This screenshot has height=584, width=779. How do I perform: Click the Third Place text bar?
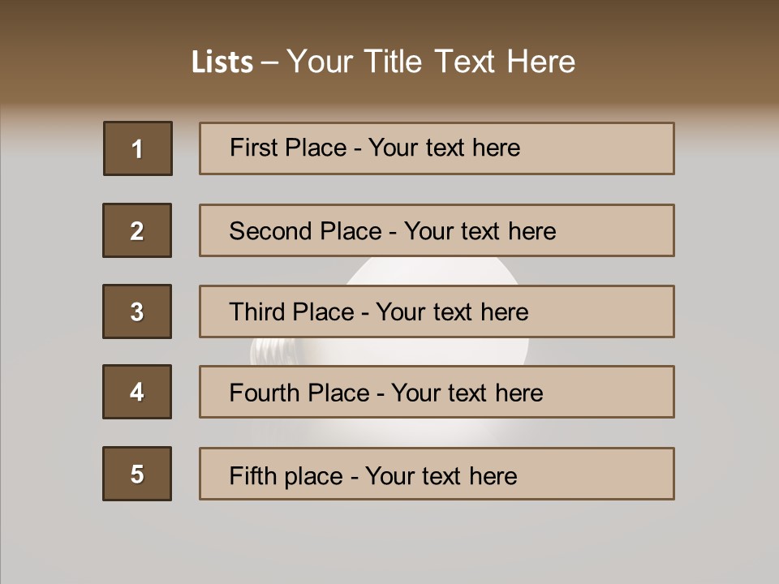point(437,311)
